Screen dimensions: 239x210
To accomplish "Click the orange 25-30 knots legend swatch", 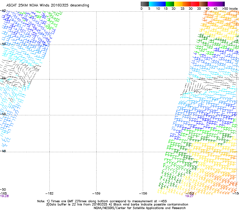I will tap(187, 4).
